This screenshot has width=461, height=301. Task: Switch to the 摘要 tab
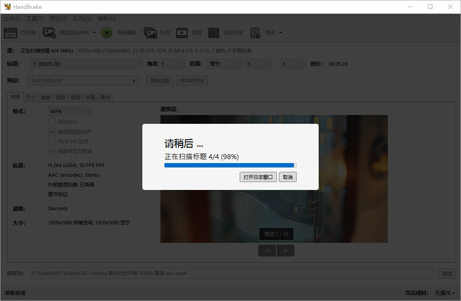(x=15, y=97)
